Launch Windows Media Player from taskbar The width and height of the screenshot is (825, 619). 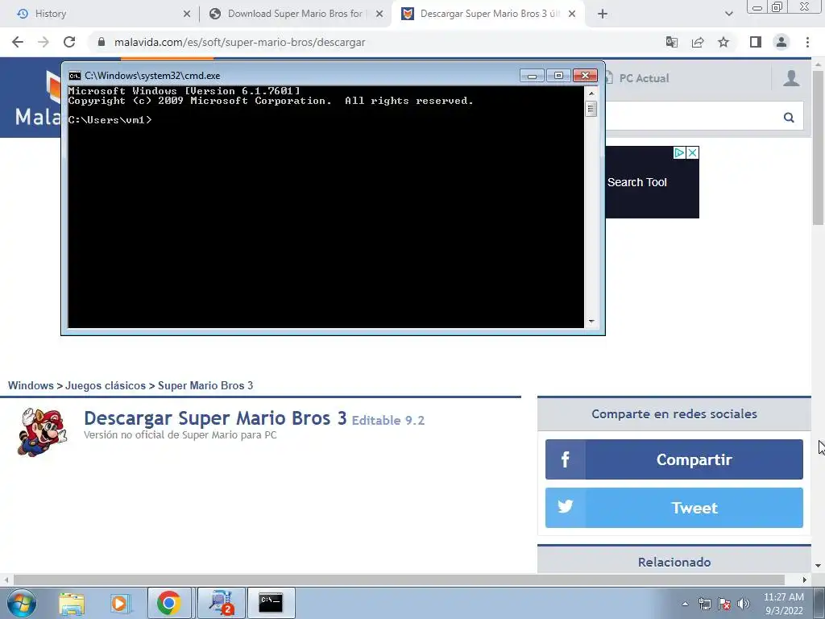[119, 603]
